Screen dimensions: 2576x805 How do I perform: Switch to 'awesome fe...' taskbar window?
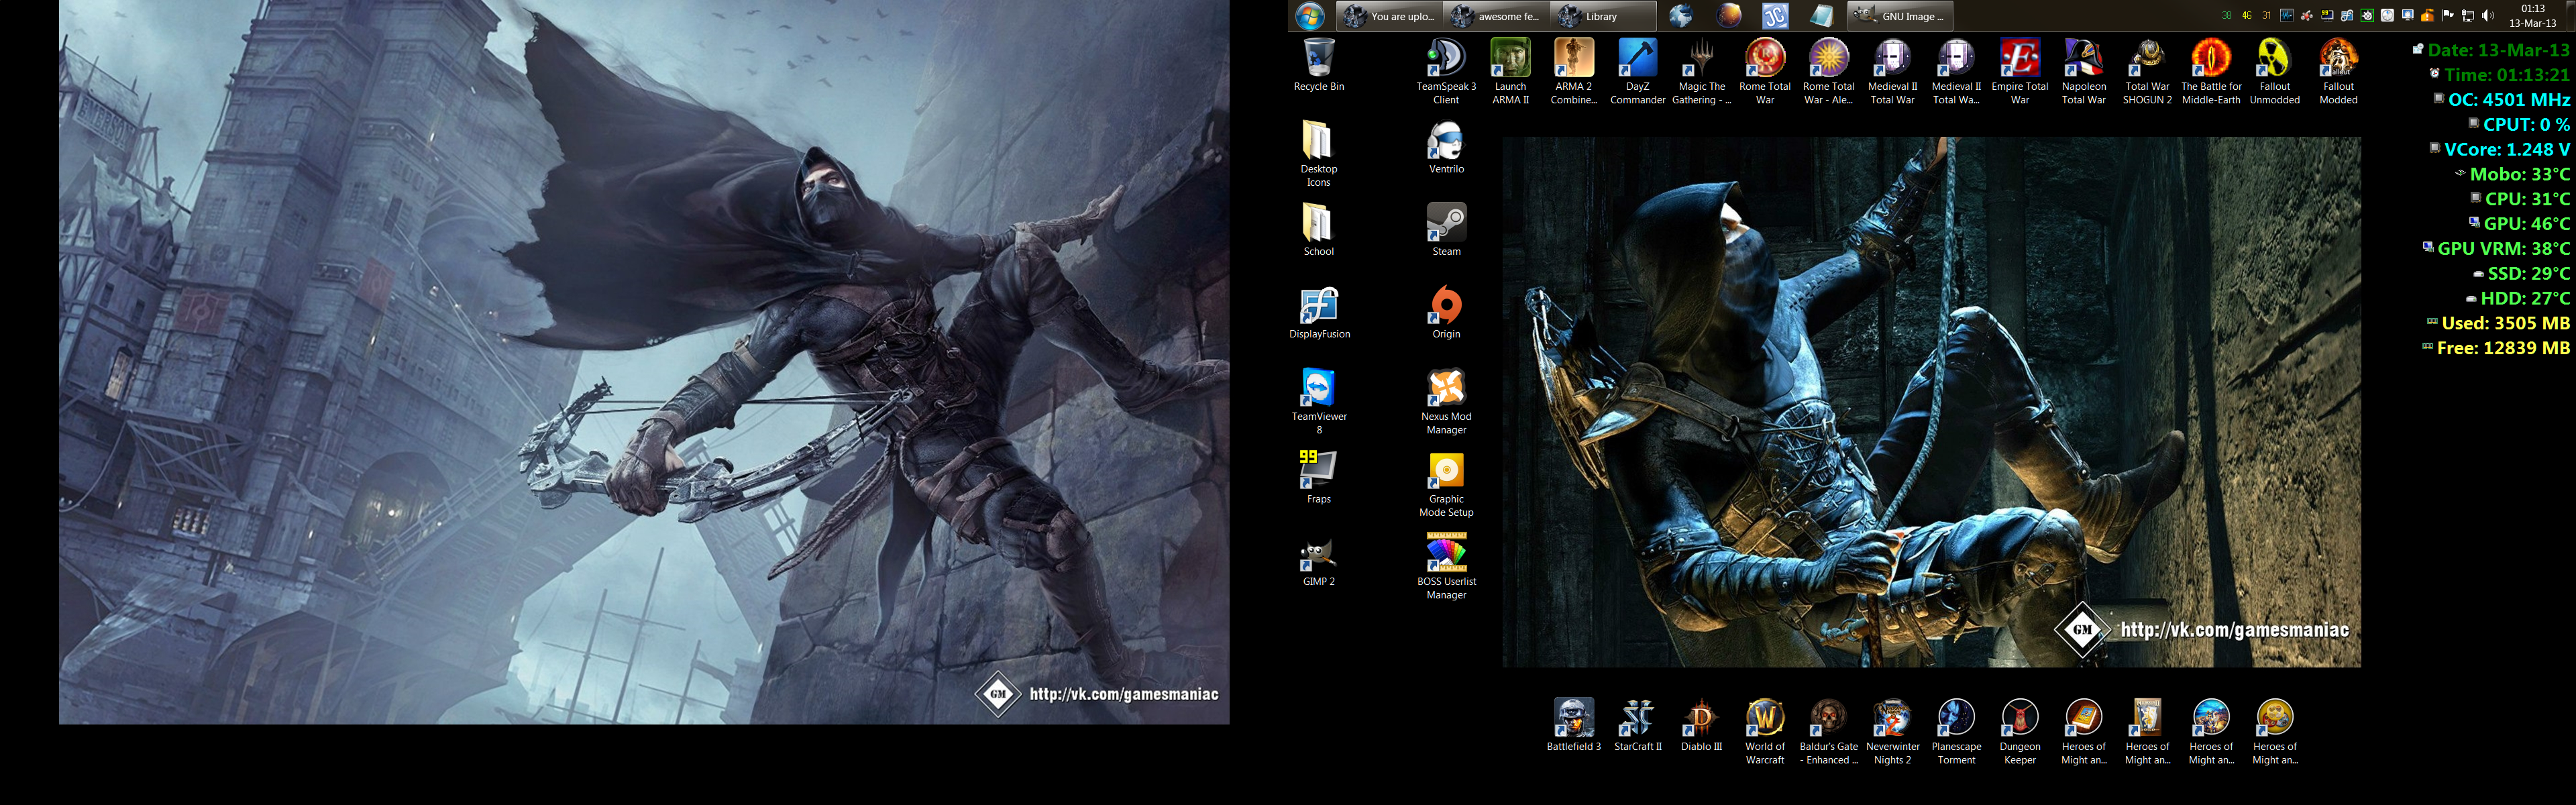(x=1497, y=16)
